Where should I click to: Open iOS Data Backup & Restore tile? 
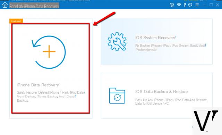[x=156, y=96]
